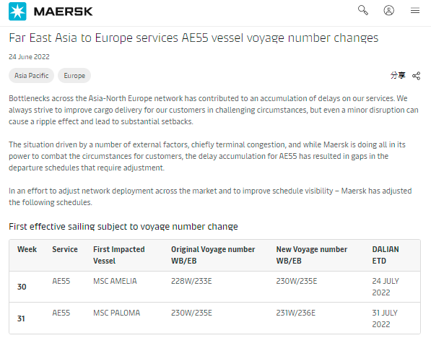Select the Asia Pacific tag
The width and height of the screenshot is (431, 338).
[31, 76]
